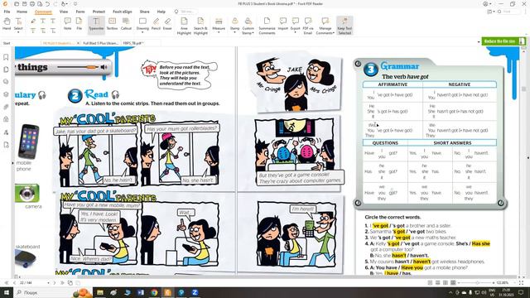Click the Find search field
The image size is (530, 298).
coord(509,12)
